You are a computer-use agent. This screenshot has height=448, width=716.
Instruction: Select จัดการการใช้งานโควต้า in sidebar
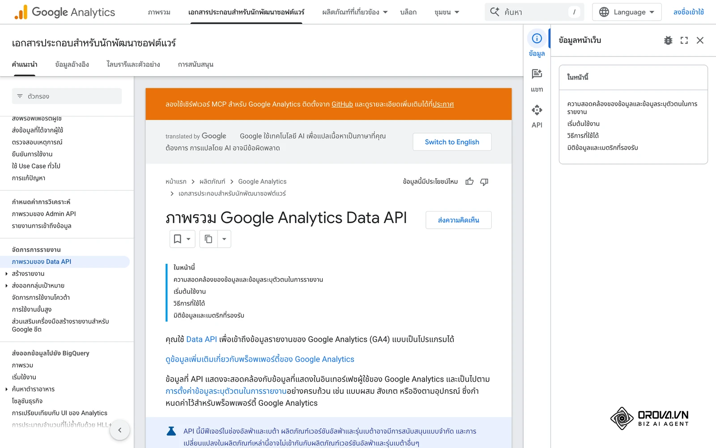[41, 297]
